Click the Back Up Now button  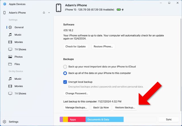pyautogui.click(x=101, y=108)
